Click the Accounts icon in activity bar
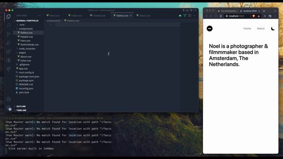The width and height of the screenshot is (283, 159). tap(8, 99)
